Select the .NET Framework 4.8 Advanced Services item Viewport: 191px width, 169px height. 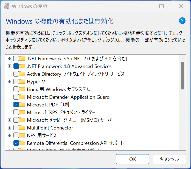[x=69, y=66]
